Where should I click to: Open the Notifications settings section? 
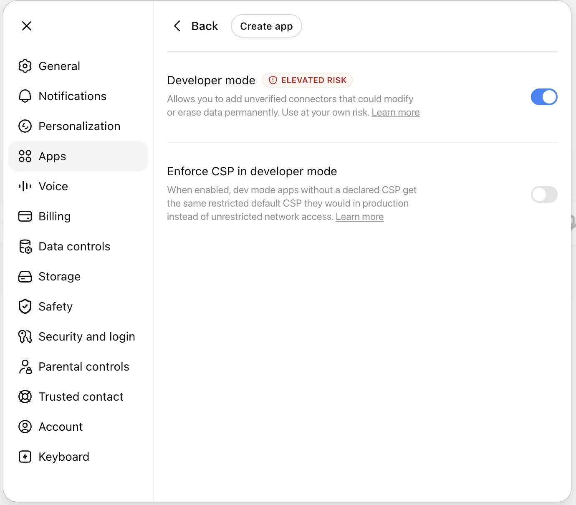78,96
